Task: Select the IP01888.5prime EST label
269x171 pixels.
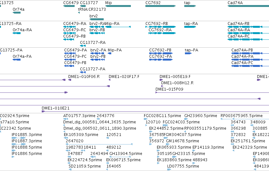Action: [27, 147]
